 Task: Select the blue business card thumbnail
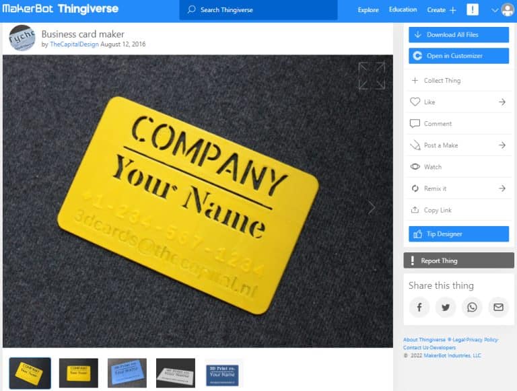(127, 372)
